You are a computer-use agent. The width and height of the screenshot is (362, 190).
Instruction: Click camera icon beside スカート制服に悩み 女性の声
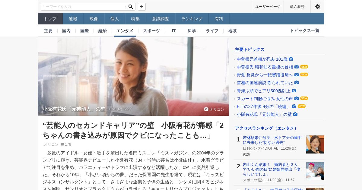point(297,99)
